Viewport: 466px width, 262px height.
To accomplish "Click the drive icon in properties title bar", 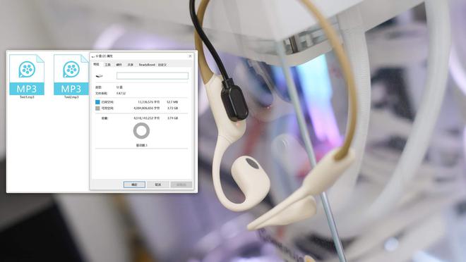I will point(93,56).
